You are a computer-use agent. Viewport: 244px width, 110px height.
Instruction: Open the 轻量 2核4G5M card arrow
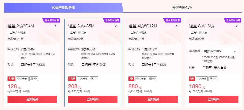coord(116,26)
